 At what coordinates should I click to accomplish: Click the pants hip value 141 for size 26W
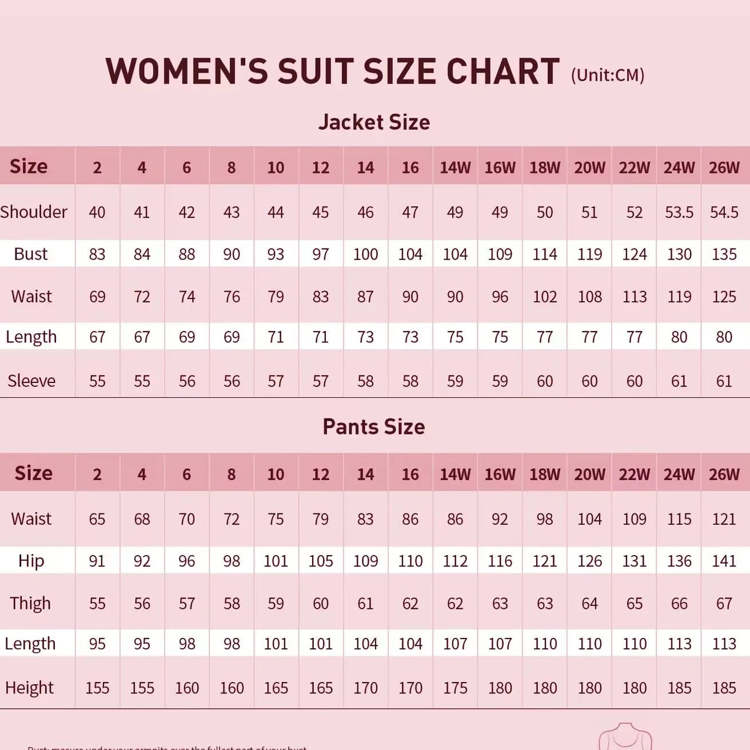[724, 561]
